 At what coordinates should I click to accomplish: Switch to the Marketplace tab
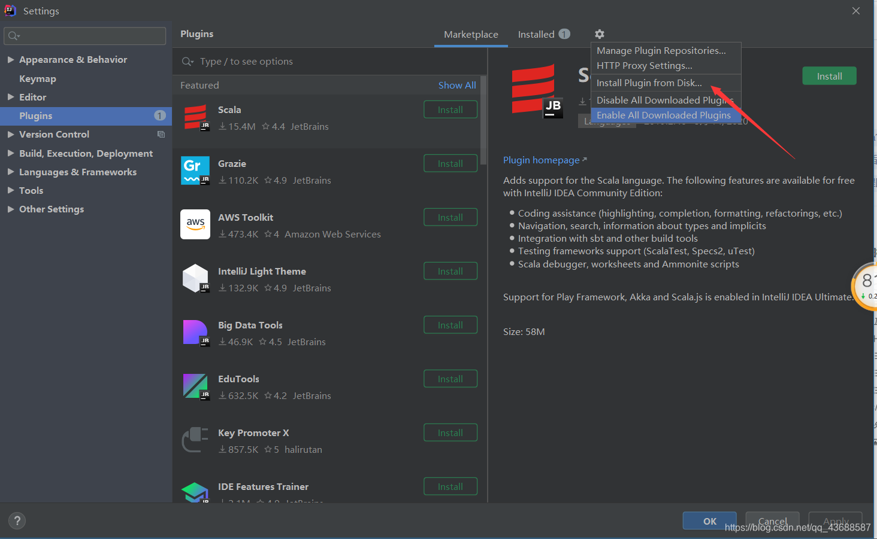[471, 35]
